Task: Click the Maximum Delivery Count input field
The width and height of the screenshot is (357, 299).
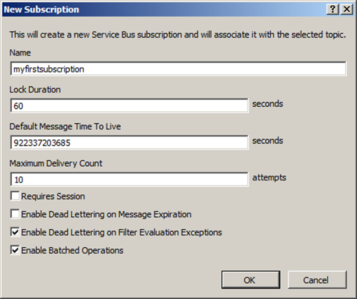Action: 129,179
